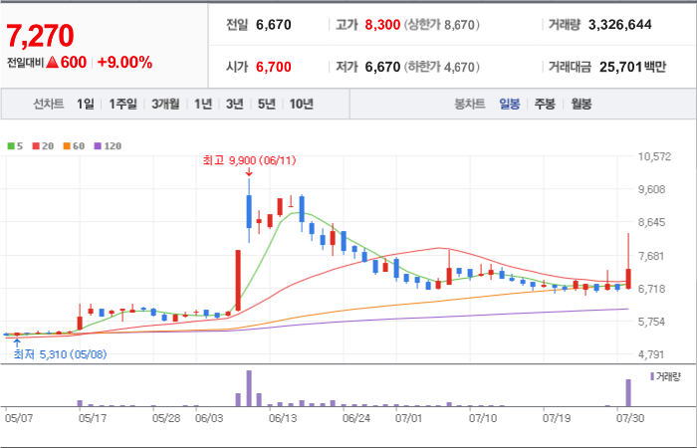Screen dimensions: 697x448
Task: Click the 06/03 date axis label
Action: pos(208,419)
